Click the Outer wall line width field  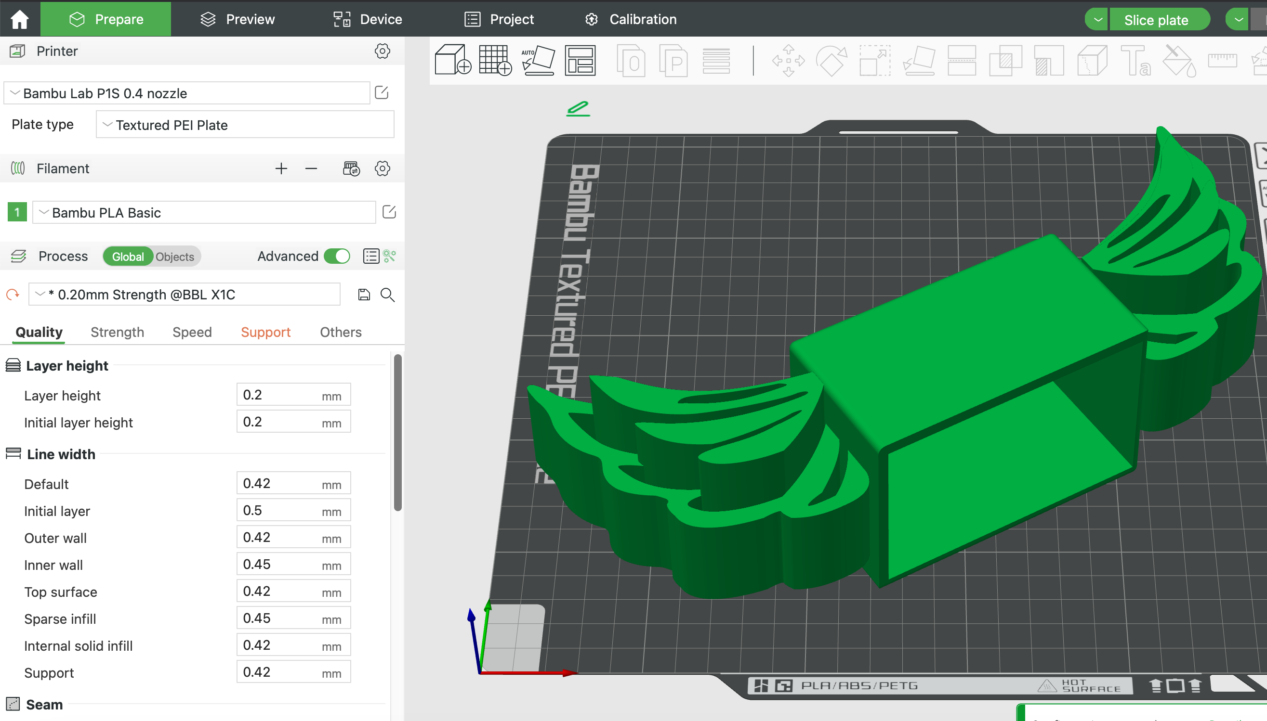(x=293, y=537)
